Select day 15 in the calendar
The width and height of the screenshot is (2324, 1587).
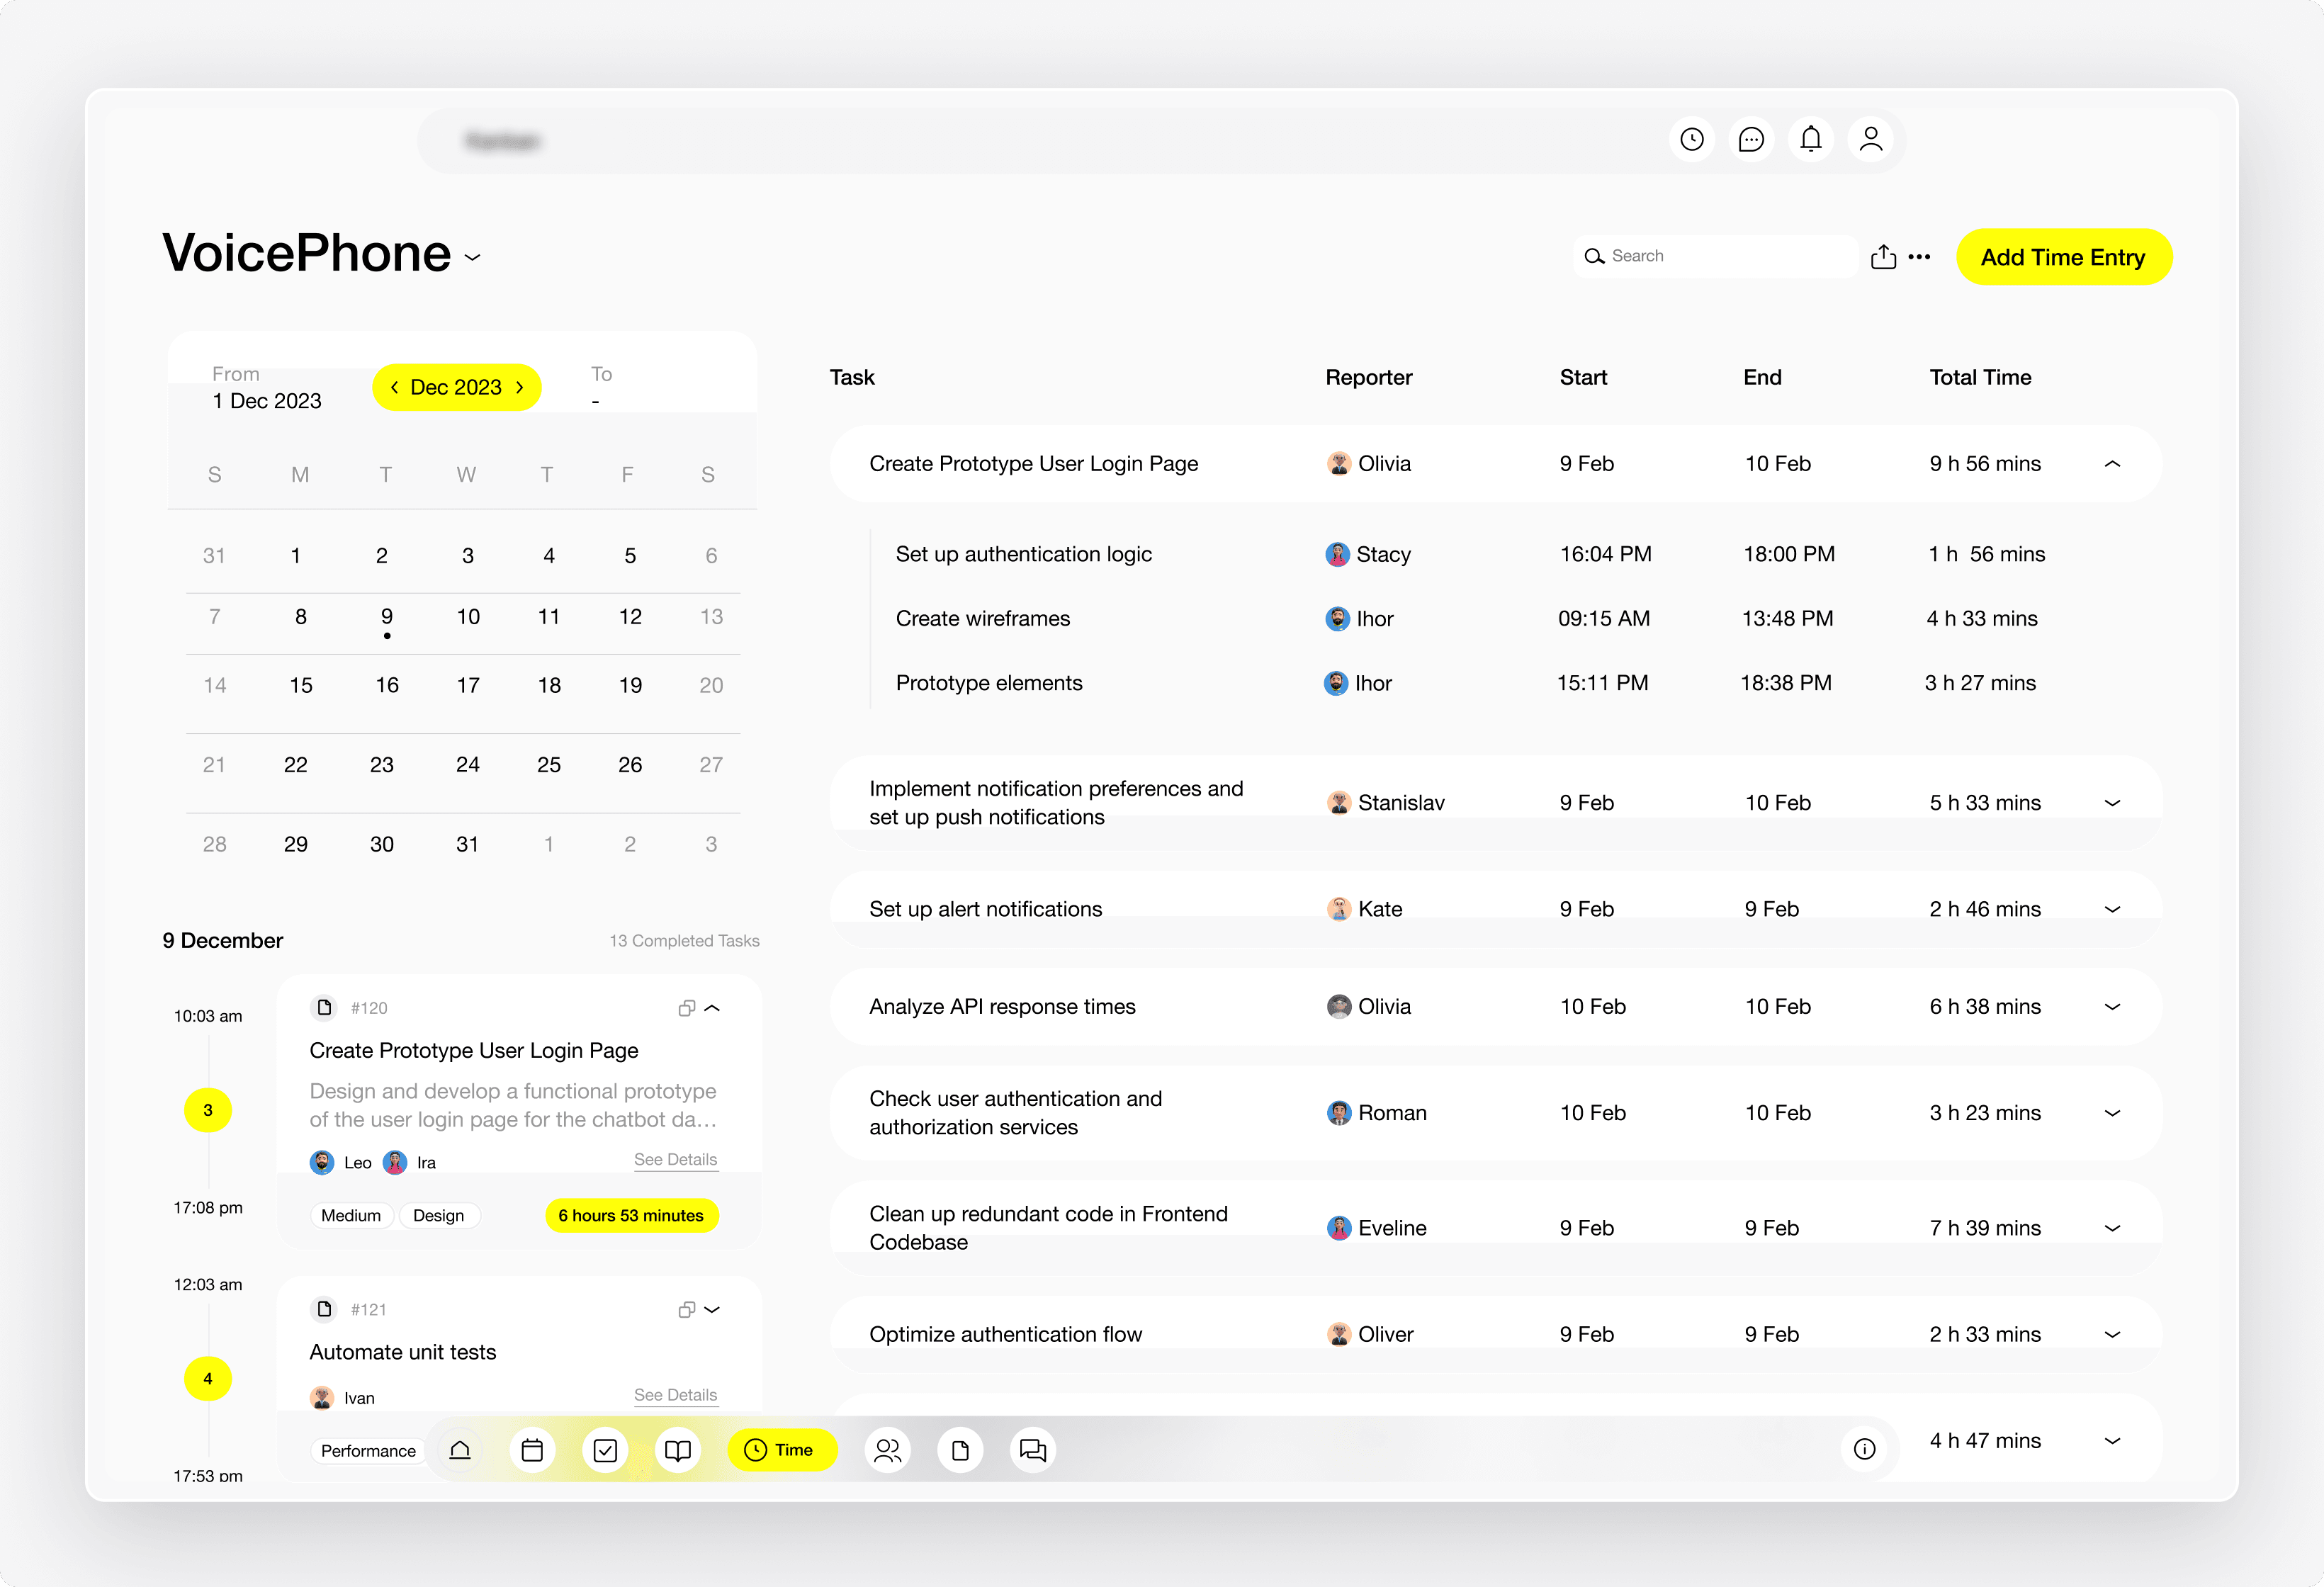[x=301, y=686]
